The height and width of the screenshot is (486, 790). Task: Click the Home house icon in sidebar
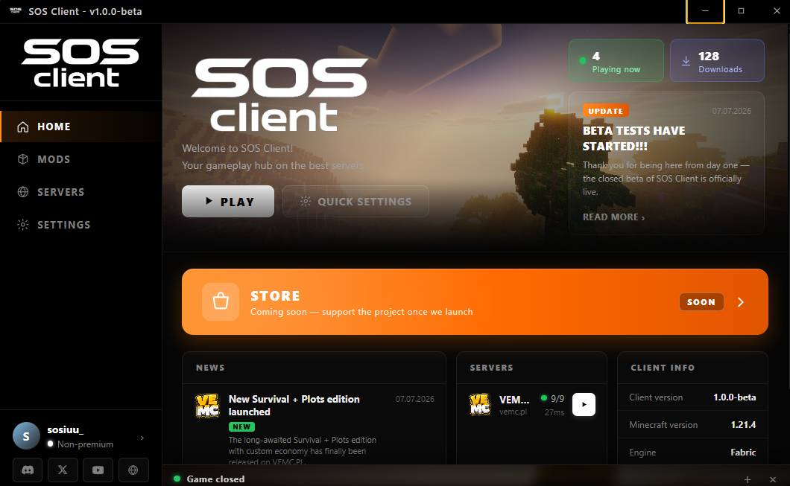click(22, 127)
